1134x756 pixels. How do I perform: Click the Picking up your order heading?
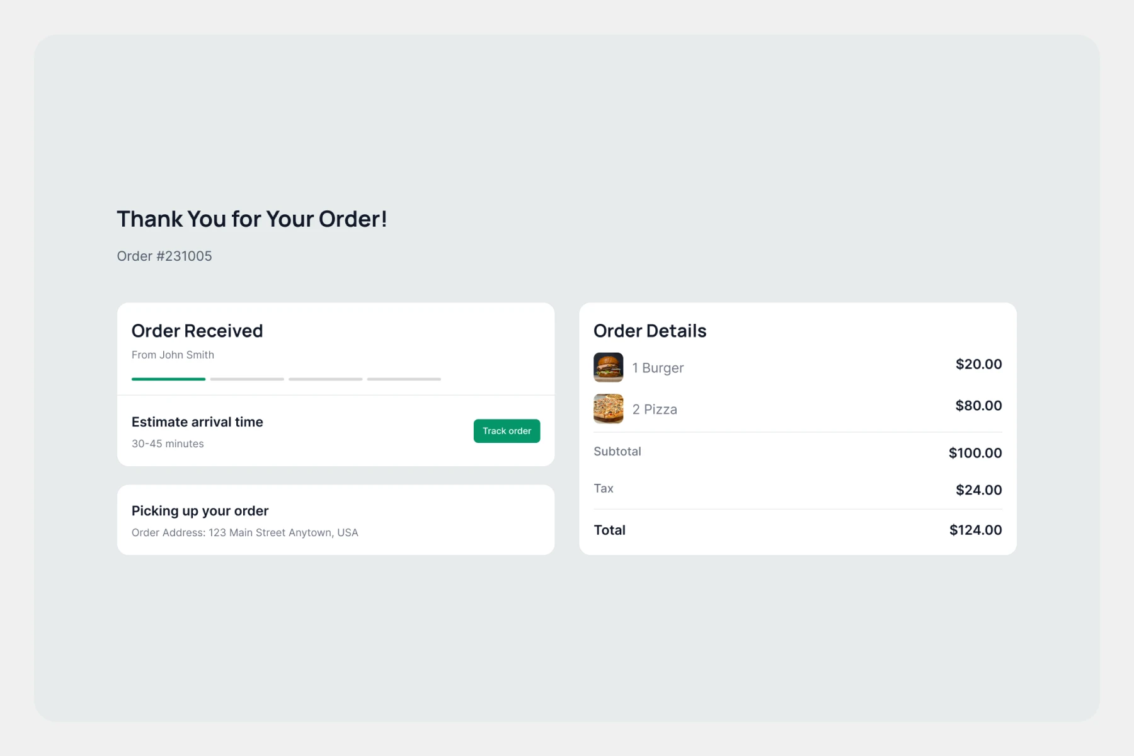200,511
